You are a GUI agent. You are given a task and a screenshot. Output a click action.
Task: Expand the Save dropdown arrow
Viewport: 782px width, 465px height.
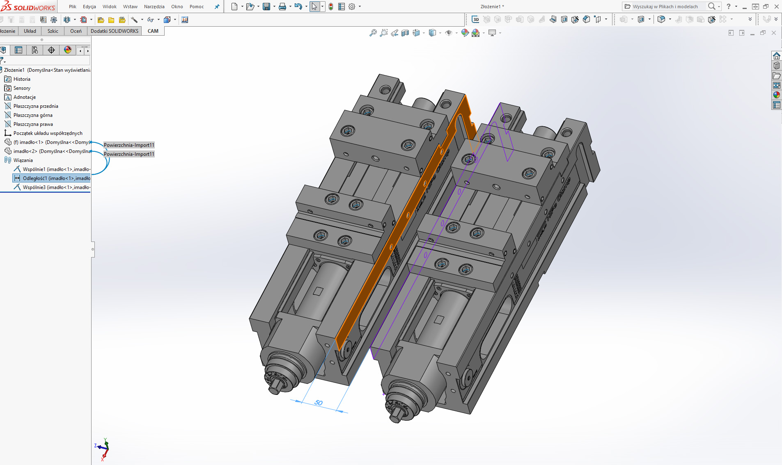click(274, 7)
